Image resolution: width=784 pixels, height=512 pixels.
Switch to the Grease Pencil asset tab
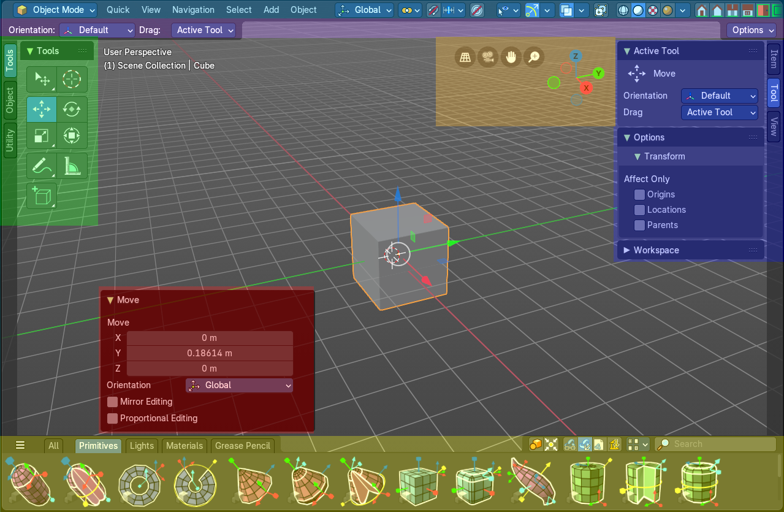(243, 446)
